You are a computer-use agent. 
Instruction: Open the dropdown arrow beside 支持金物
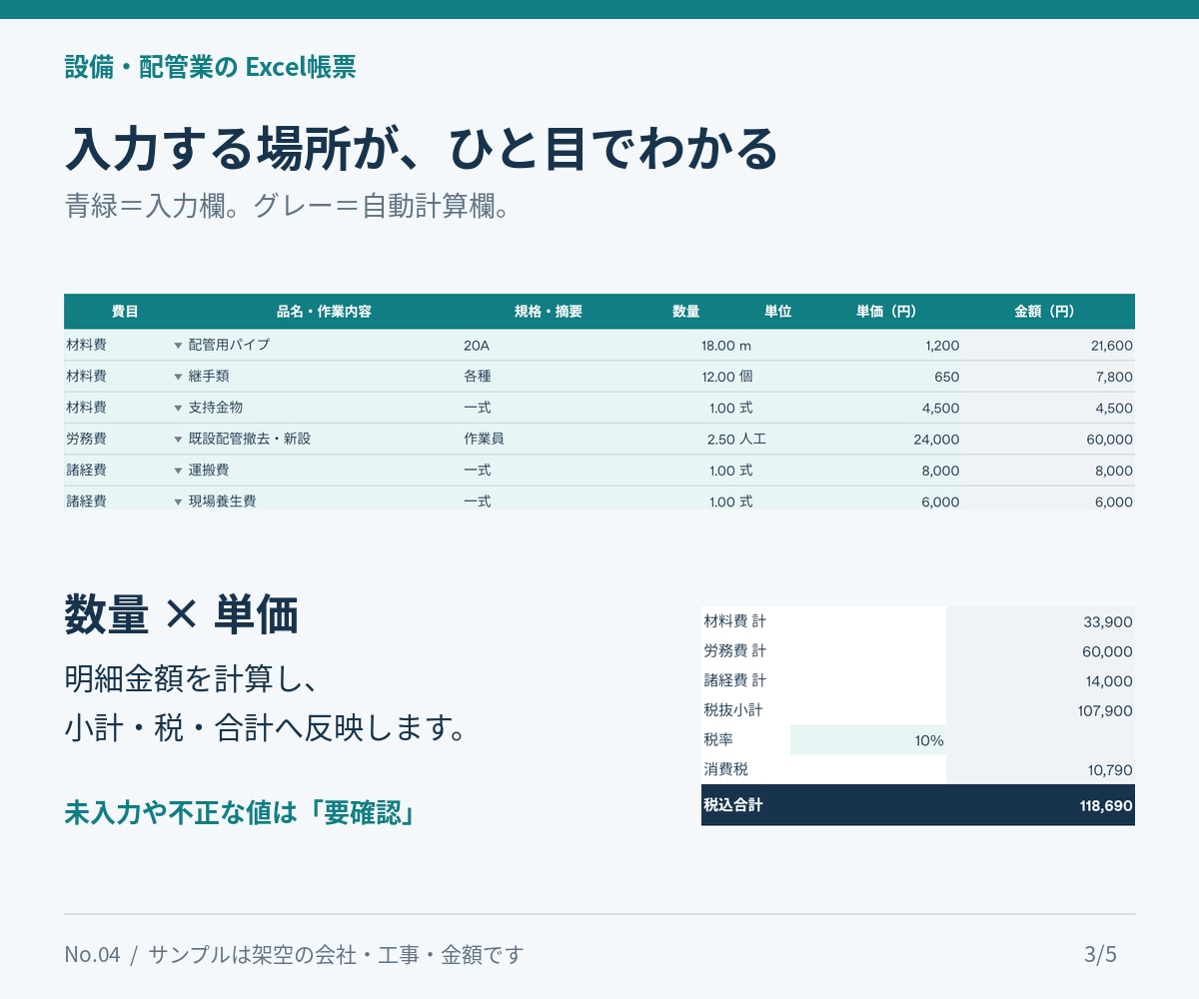(x=178, y=408)
